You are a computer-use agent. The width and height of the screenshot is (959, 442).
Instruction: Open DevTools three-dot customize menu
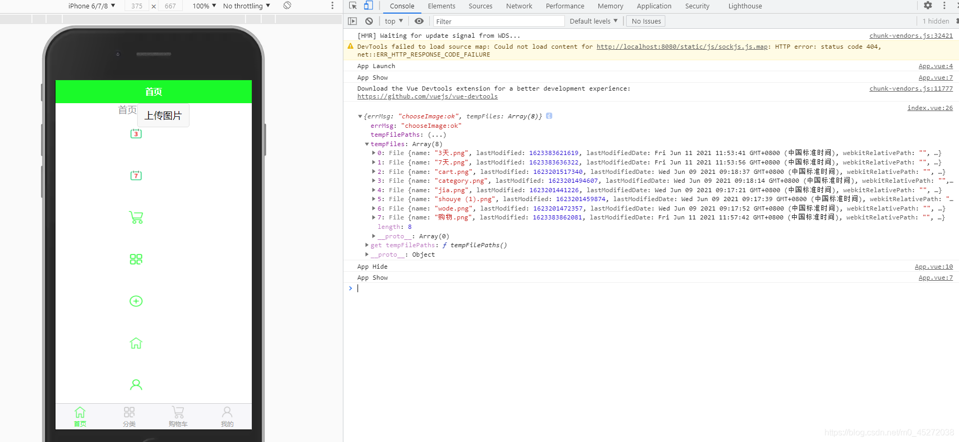point(944,6)
